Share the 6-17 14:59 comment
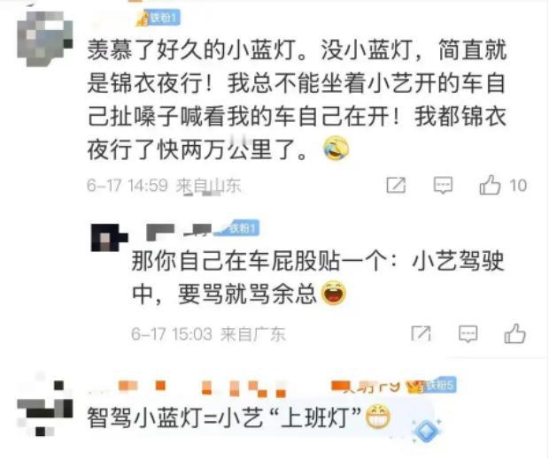The image size is (549, 459). (396, 185)
